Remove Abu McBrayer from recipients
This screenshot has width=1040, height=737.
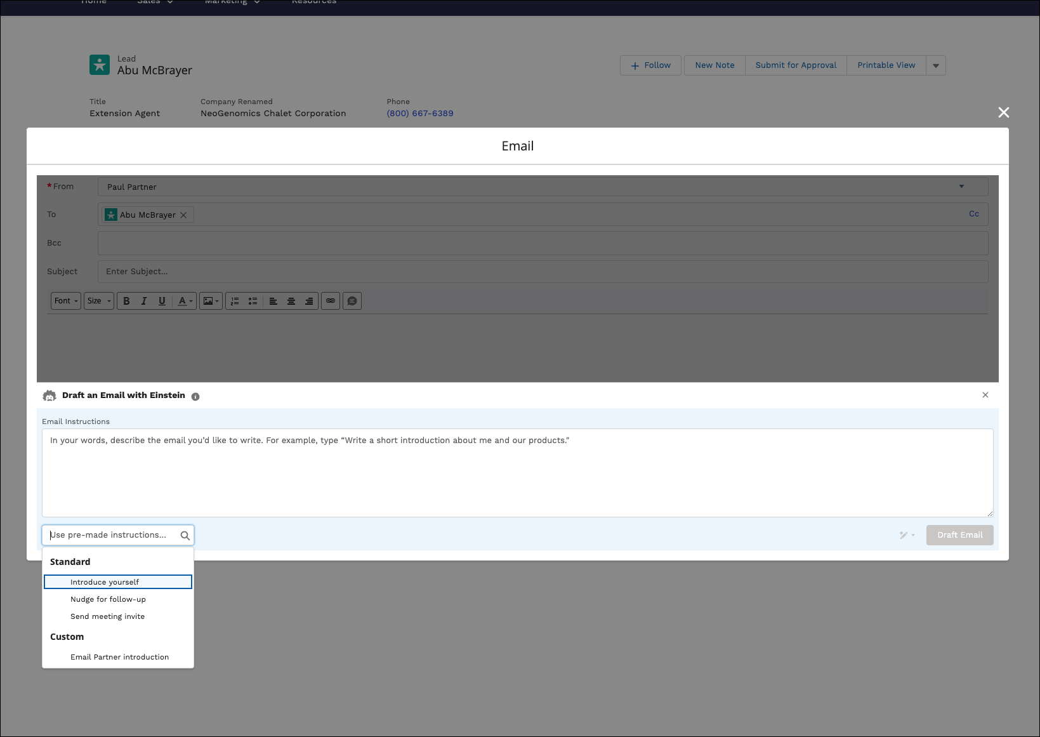[x=183, y=215]
